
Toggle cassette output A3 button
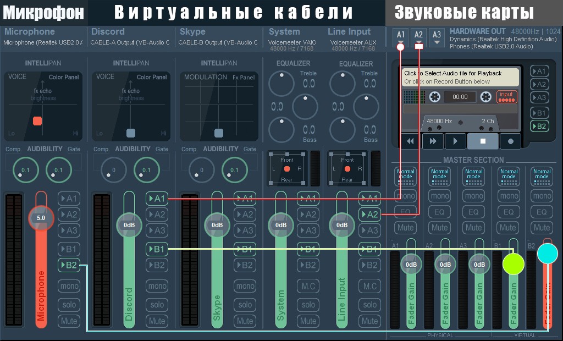539,97
